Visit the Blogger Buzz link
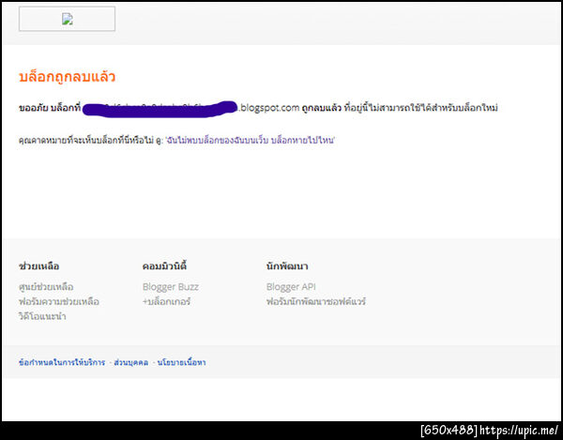This screenshot has width=563, height=440. [171, 287]
